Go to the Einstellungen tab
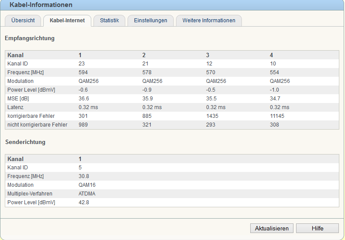The image size is (345, 240). click(x=150, y=21)
